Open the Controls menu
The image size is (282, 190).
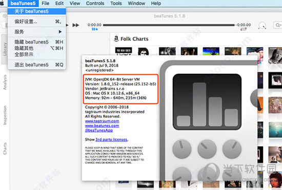pos(95,3)
